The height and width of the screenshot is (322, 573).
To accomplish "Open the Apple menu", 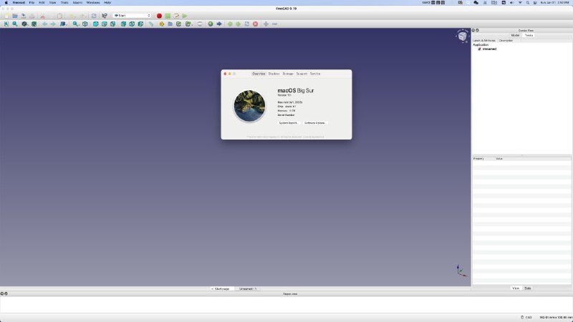I will [6, 3].
